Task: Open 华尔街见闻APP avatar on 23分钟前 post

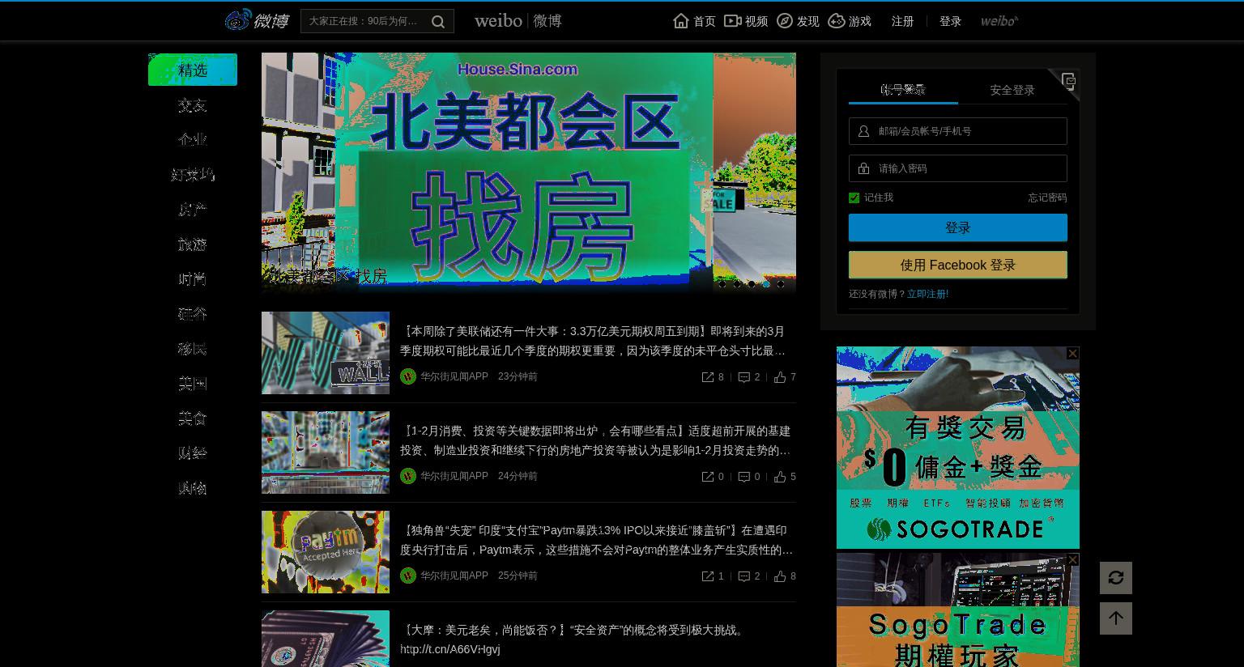Action: pyautogui.click(x=408, y=376)
